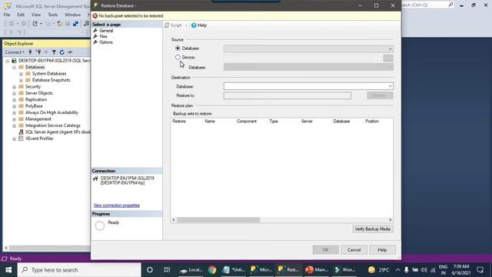Click the scrollbar right arrow in backup sets
The width and height of the screenshot is (492, 277).
tap(390, 220)
